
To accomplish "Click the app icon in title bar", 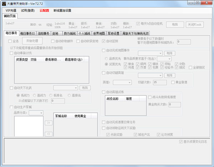I will pyautogui.click(x=4, y=4).
